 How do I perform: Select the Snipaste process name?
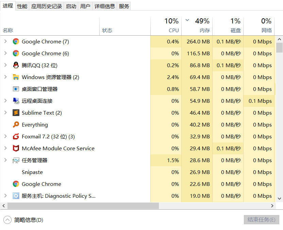pos(32,172)
